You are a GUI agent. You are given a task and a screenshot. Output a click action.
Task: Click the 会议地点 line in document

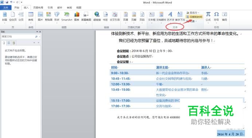135,56
